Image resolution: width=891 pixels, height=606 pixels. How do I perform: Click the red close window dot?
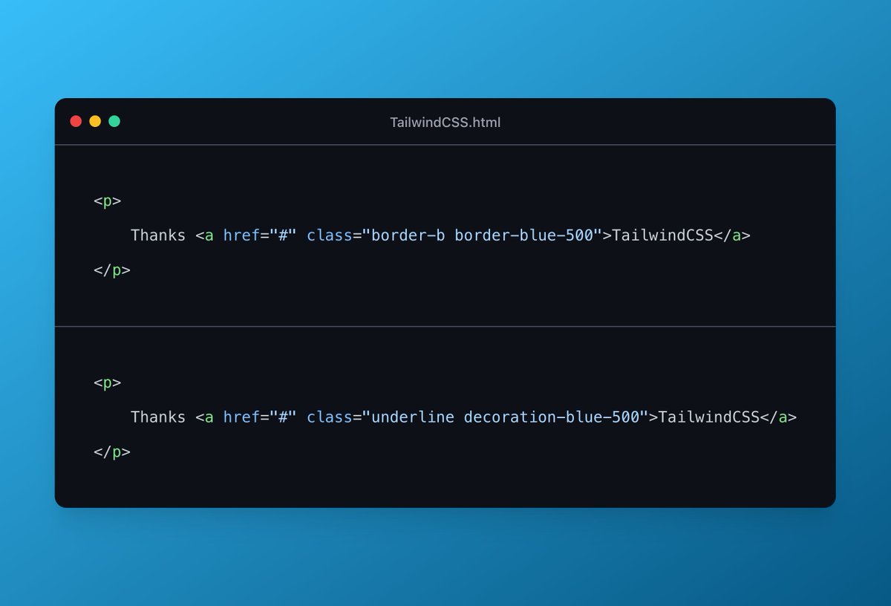point(76,121)
